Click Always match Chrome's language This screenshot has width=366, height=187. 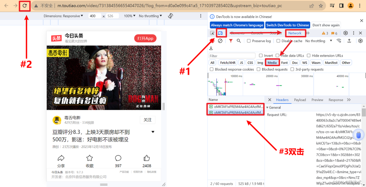tap(237, 25)
